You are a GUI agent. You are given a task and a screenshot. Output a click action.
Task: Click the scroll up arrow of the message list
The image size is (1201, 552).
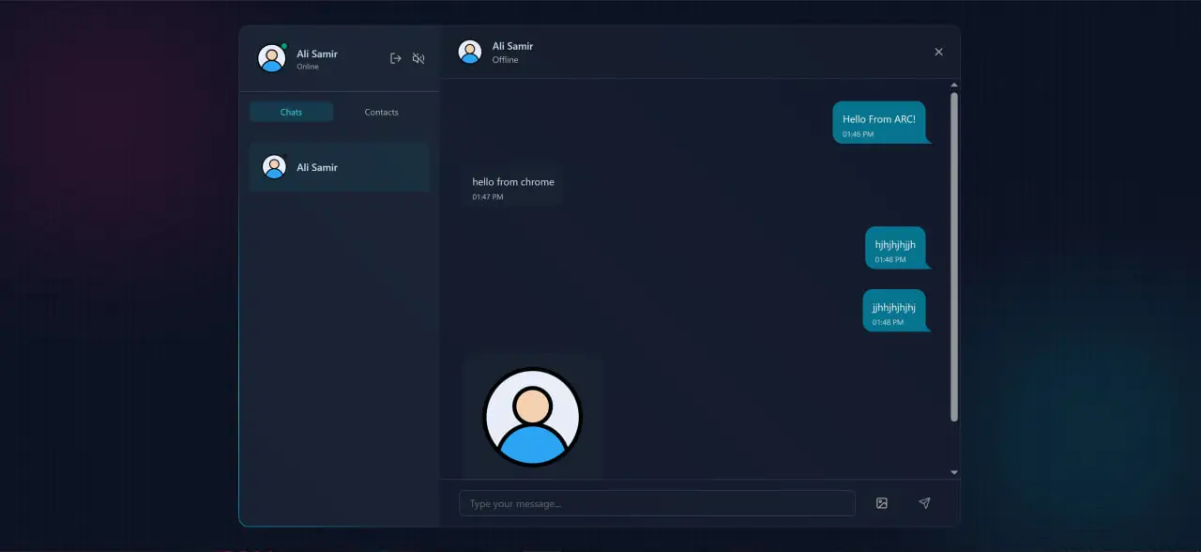pos(954,85)
